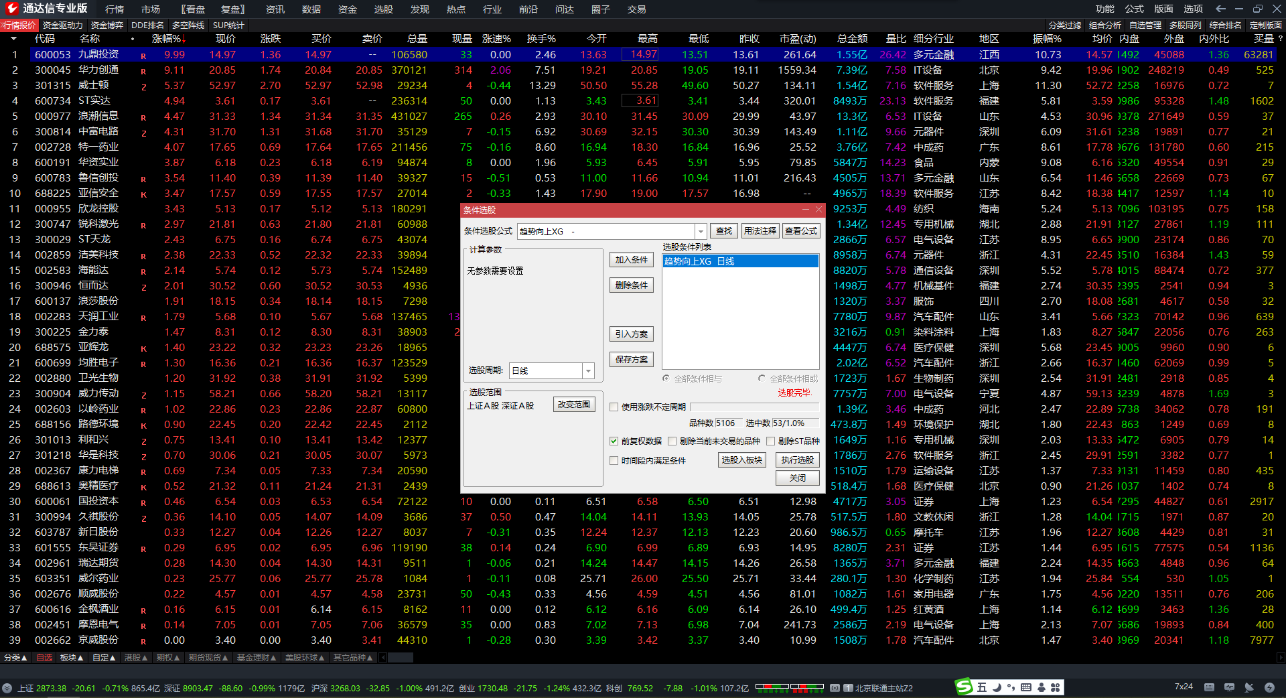
Task: Check the 使用涨跌不定周期 checkbox
Action: [x=614, y=407]
